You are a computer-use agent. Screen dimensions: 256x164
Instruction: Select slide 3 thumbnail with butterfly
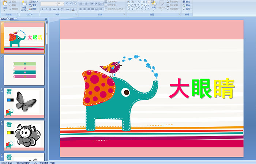[24, 103]
